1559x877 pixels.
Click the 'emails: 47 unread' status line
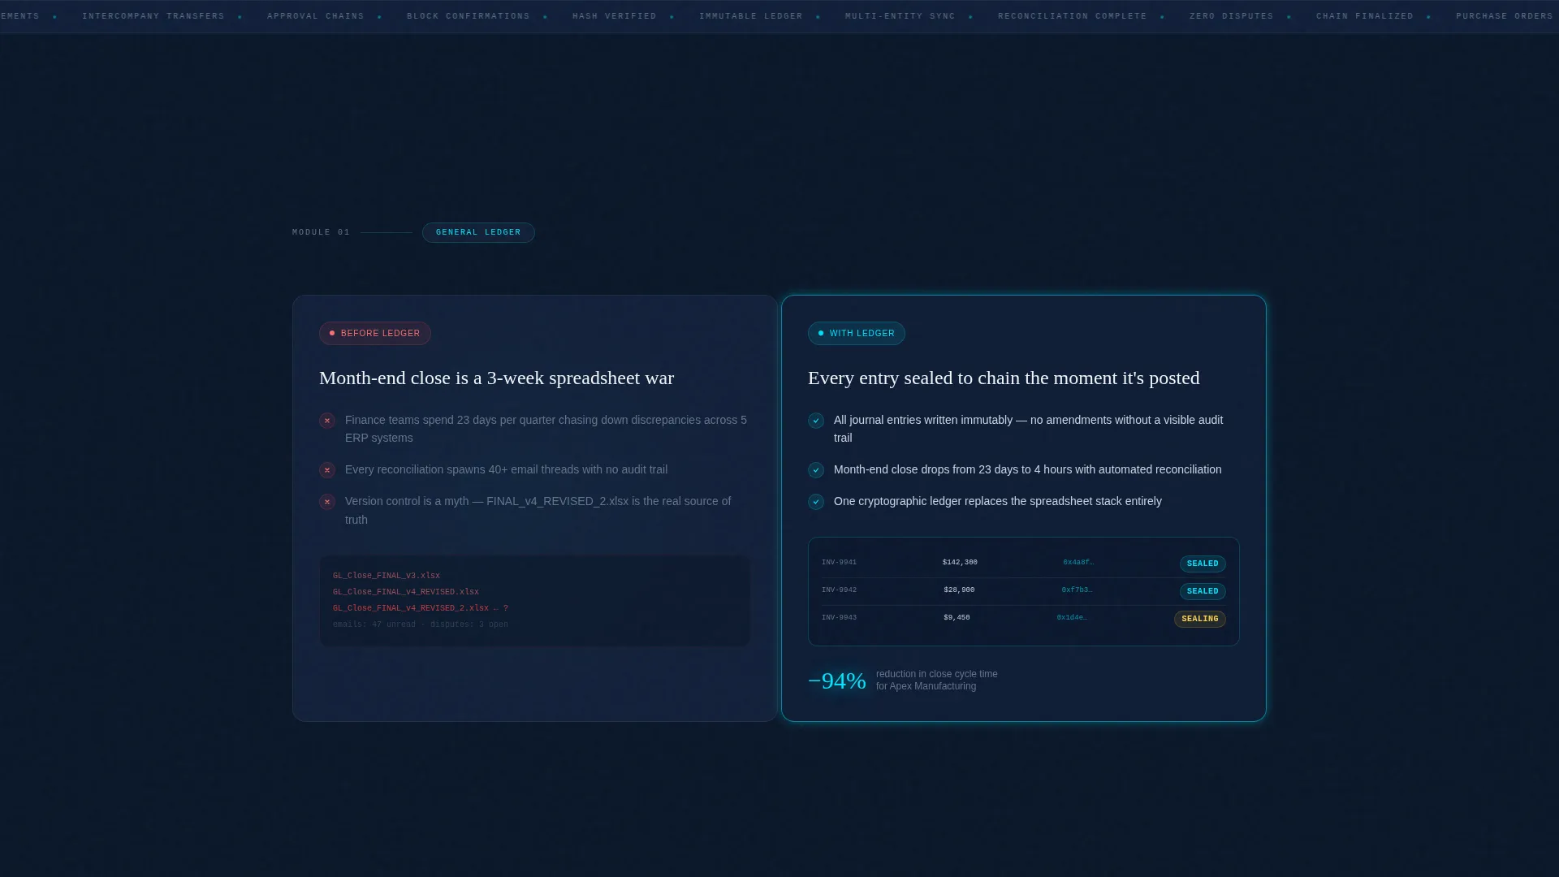[x=421, y=624]
